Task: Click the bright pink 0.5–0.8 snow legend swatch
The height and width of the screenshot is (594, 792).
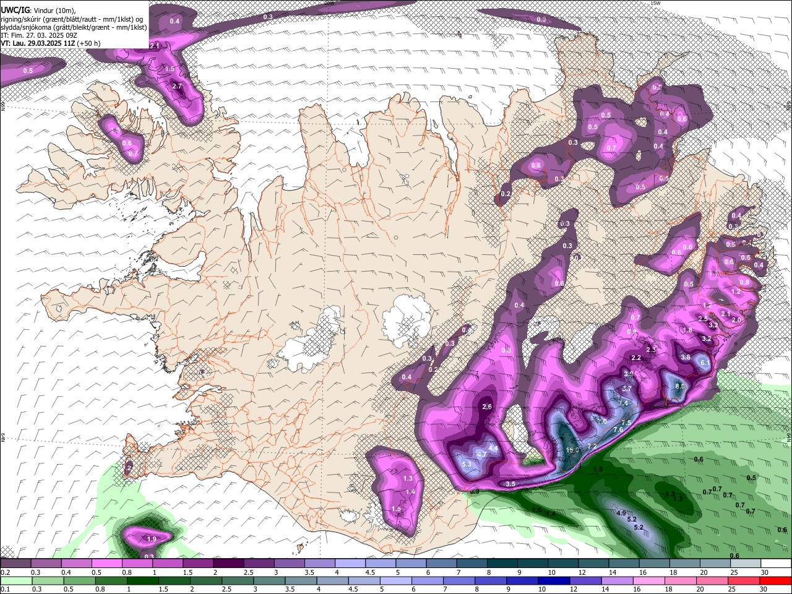Action: (106, 564)
